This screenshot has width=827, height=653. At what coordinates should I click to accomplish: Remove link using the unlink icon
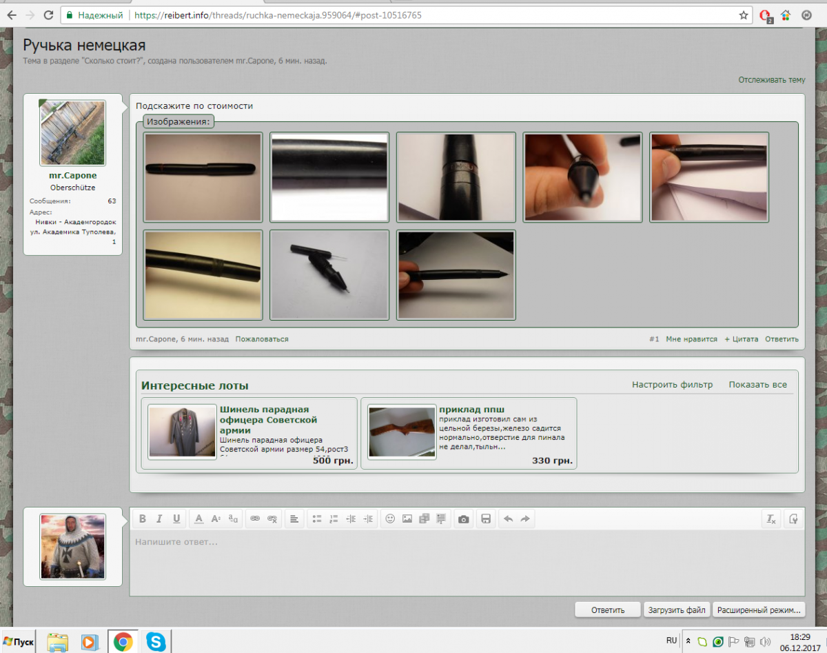click(x=272, y=519)
